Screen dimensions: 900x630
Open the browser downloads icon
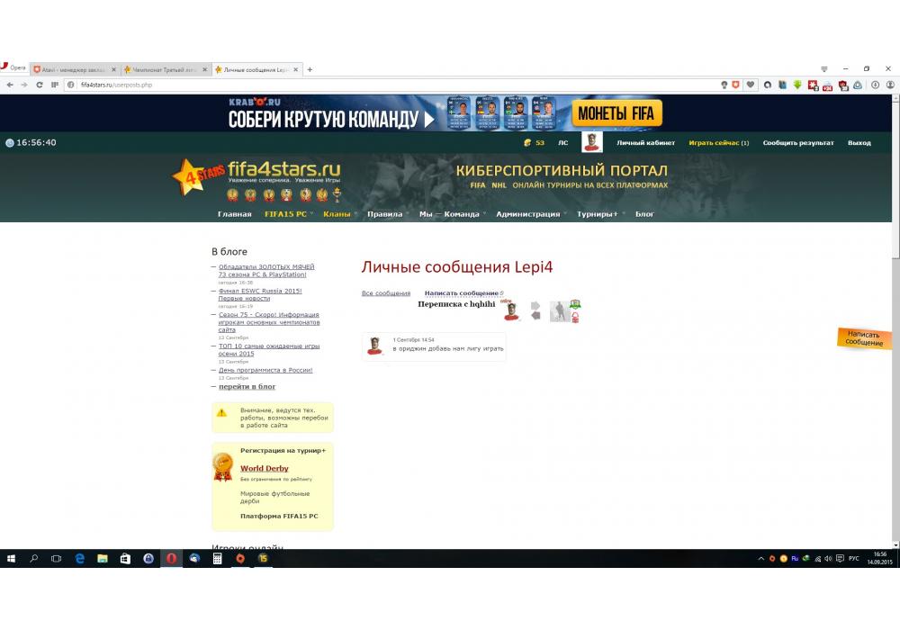[876, 85]
